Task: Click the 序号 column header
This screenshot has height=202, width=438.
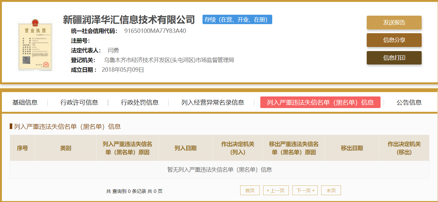Action: (x=22, y=148)
